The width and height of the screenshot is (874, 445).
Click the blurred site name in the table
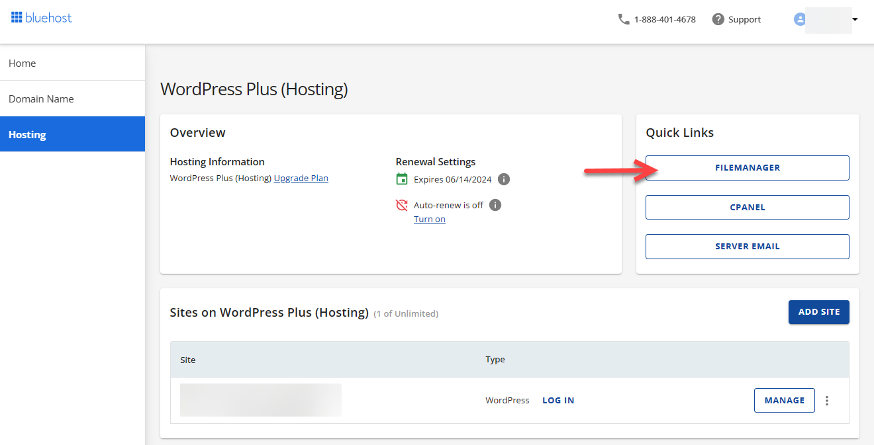coord(261,400)
